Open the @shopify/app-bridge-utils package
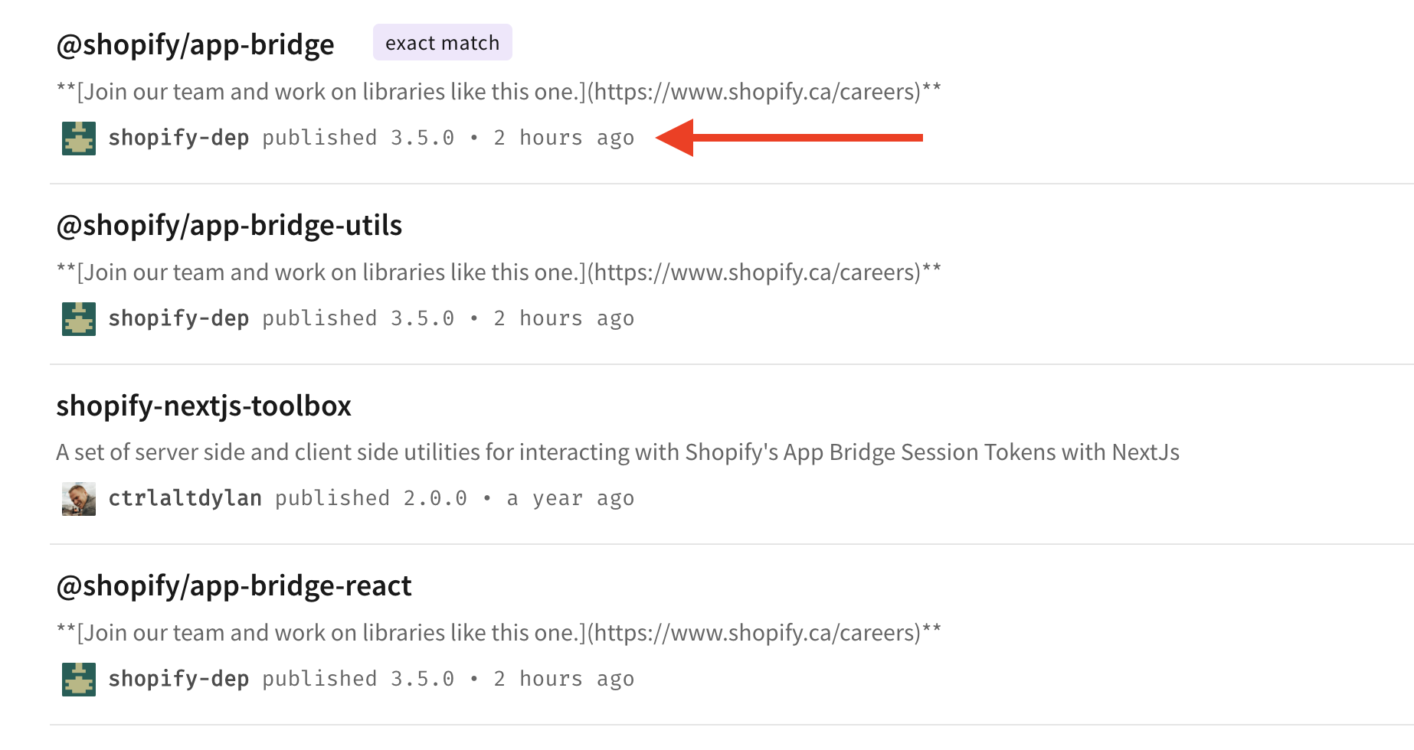This screenshot has width=1414, height=750. (230, 225)
